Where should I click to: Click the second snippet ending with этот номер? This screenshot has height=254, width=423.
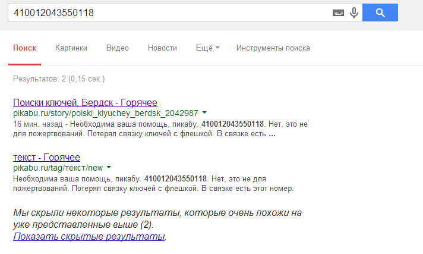[x=153, y=183]
